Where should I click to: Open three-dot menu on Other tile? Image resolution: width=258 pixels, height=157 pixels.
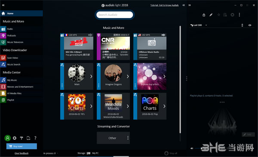pyautogui.click(x=128, y=138)
